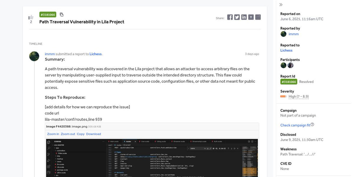Viewport: 354px width, 177px height.
Task: Click the Zoom out image link
Action: point(68,134)
